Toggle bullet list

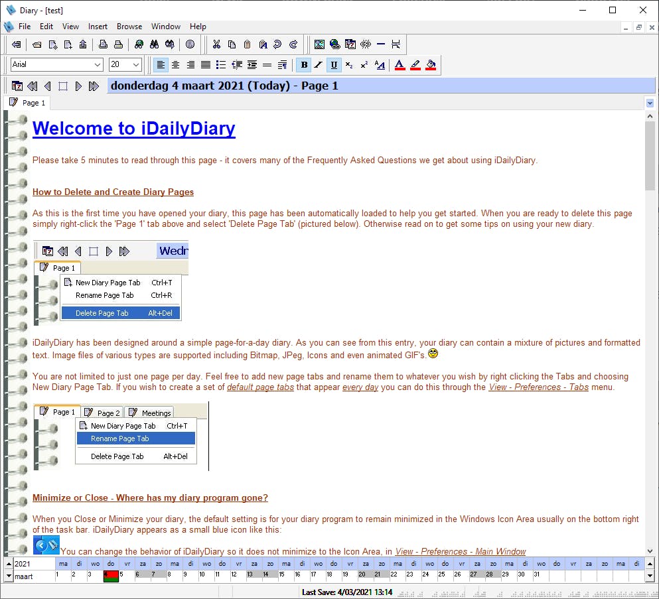pyautogui.click(x=220, y=65)
